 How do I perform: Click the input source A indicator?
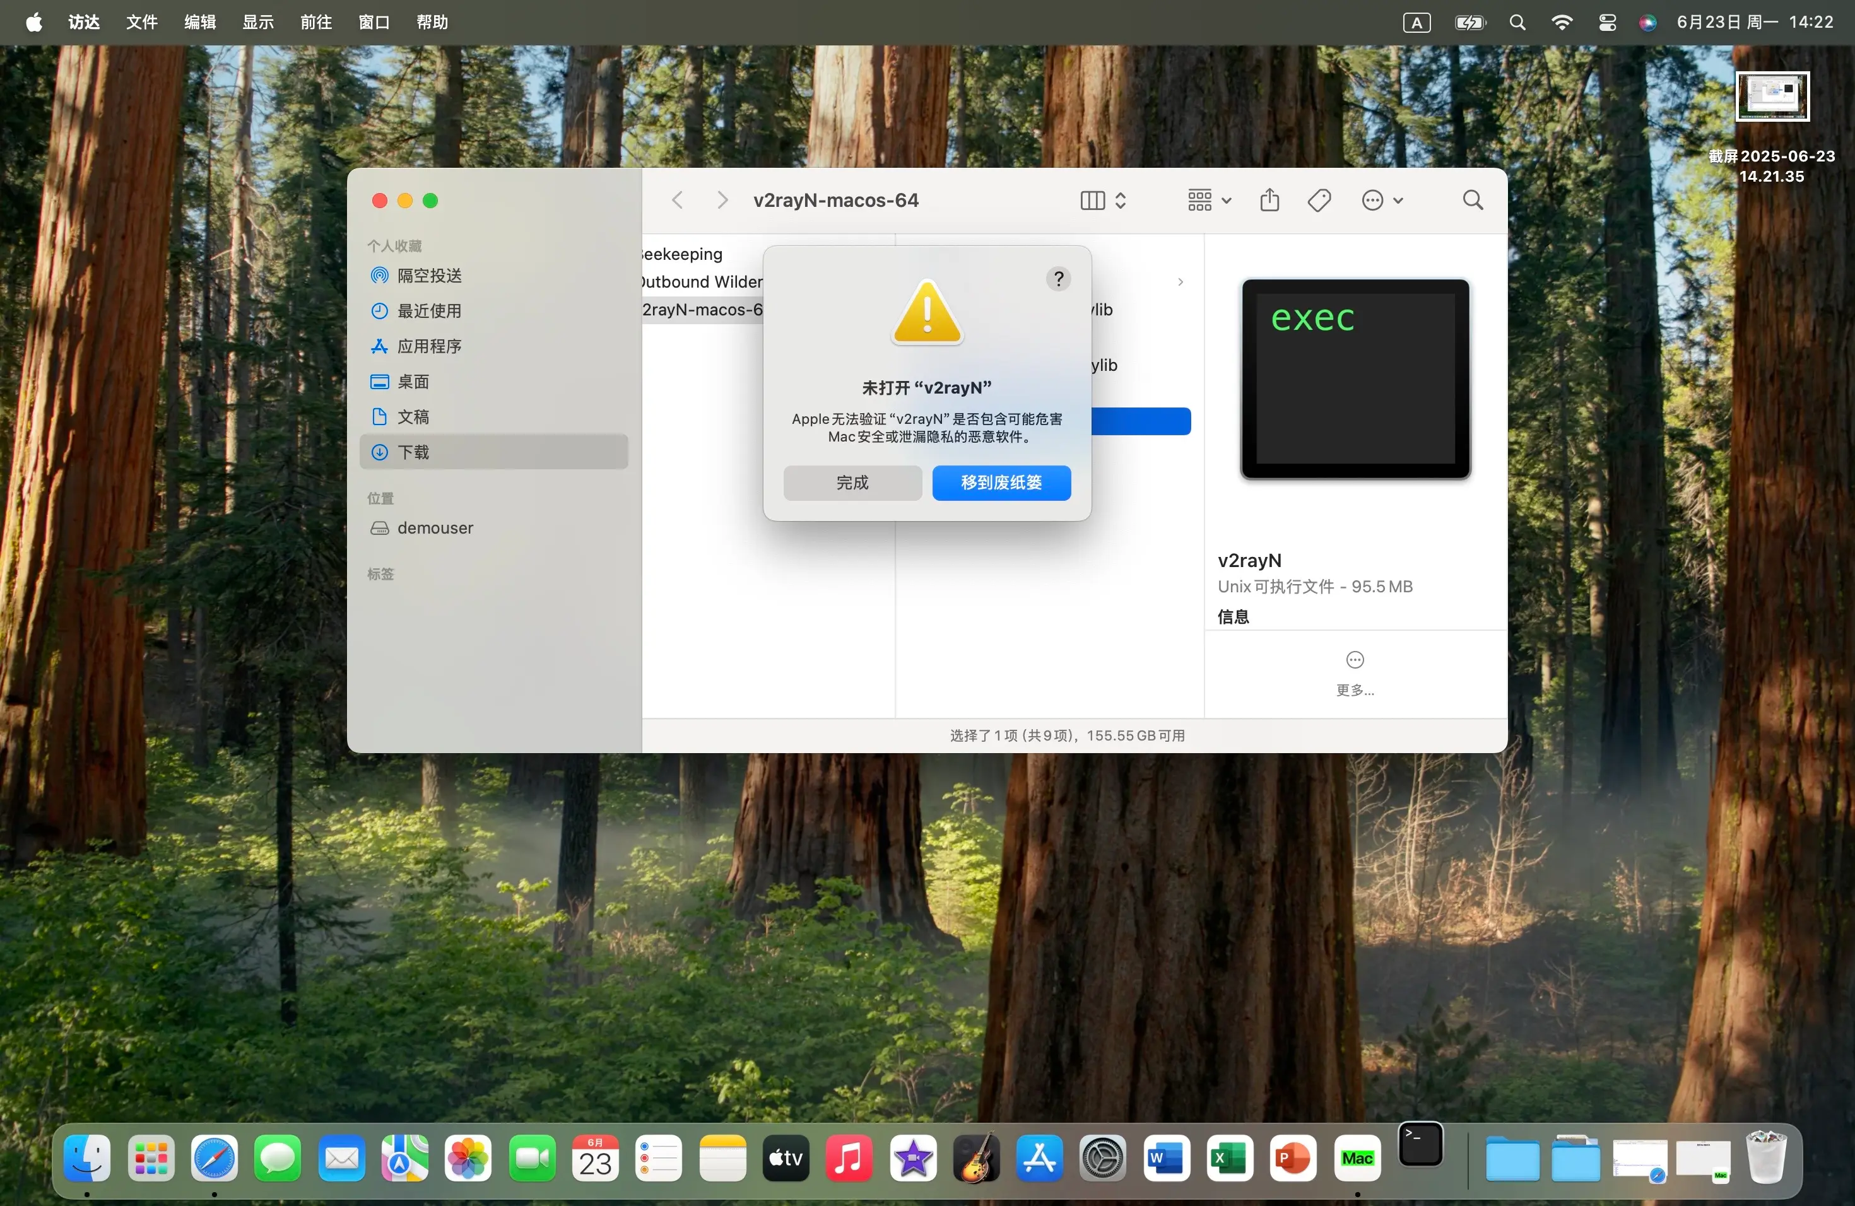(x=1416, y=23)
